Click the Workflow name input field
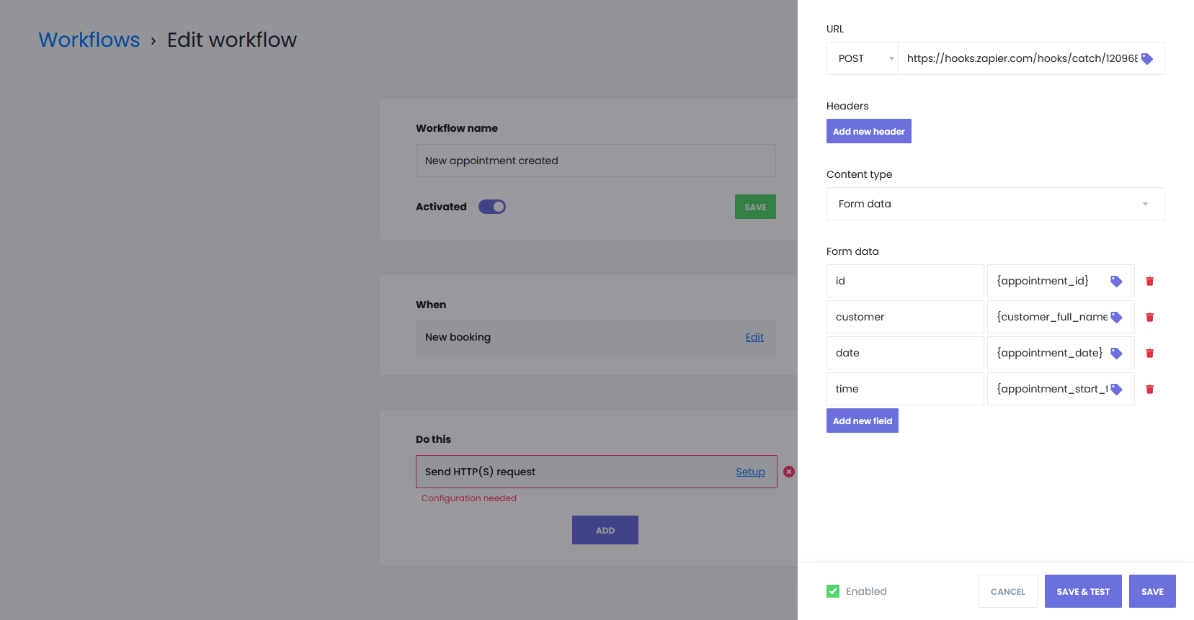 595,161
